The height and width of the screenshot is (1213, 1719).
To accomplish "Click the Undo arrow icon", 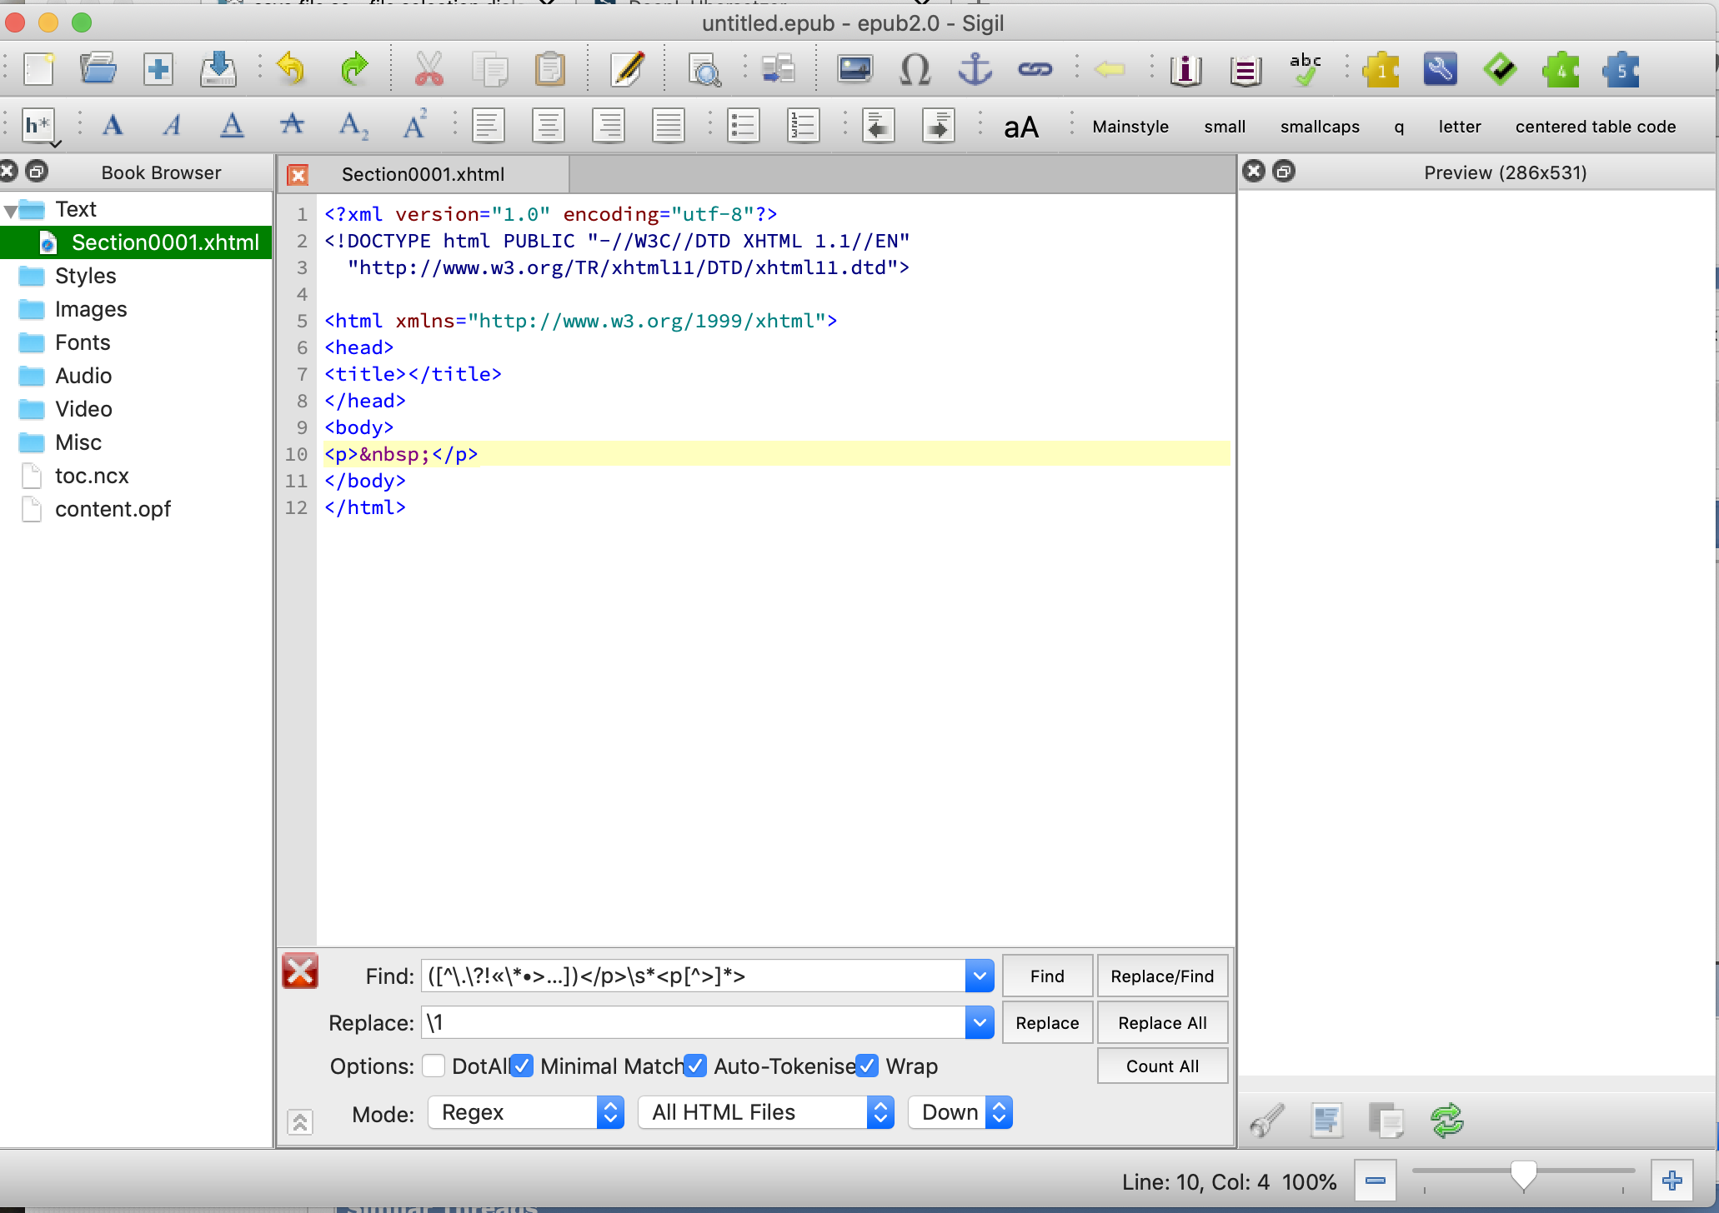I will coord(291,69).
